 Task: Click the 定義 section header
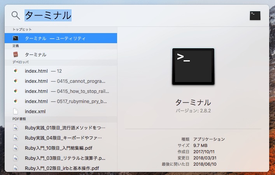click(16, 46)
